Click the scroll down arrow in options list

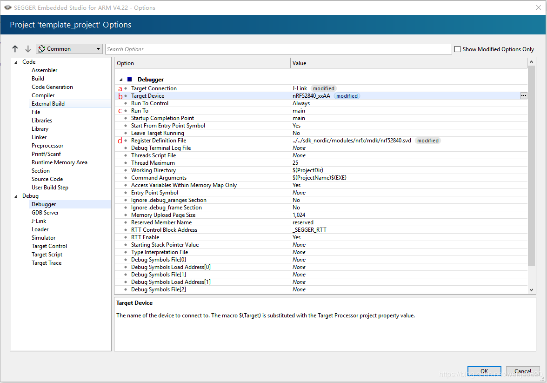click(532, 290)
